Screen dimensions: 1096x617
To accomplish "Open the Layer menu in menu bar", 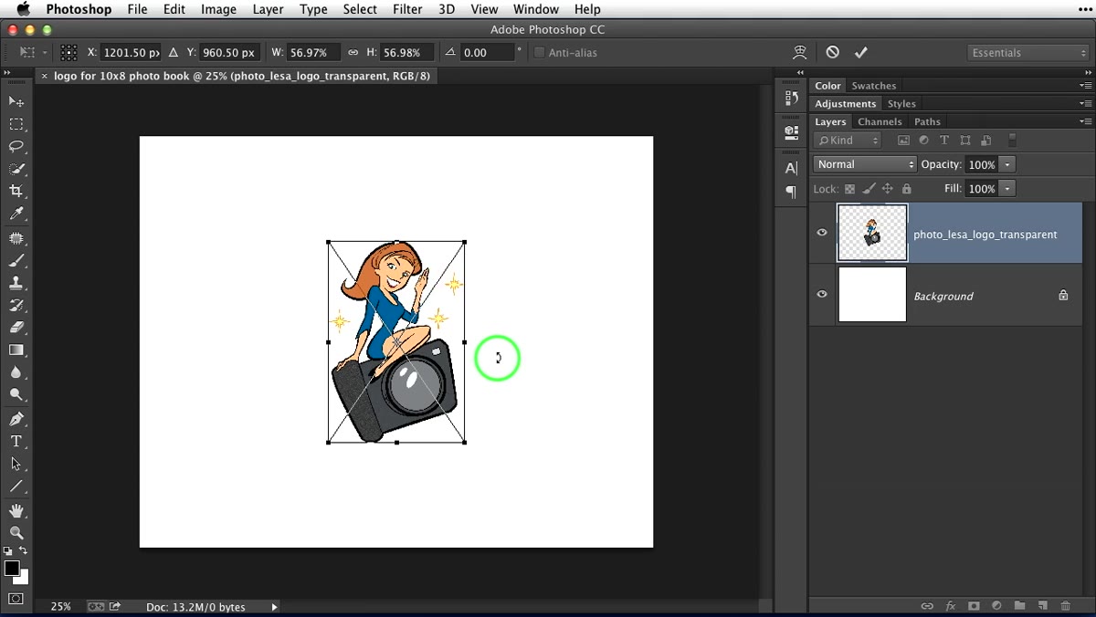I will [268, 9].
